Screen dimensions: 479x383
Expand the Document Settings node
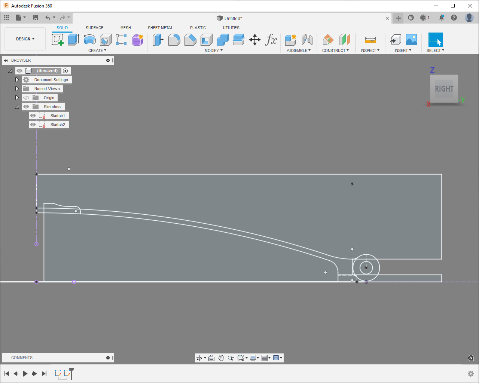17,80
